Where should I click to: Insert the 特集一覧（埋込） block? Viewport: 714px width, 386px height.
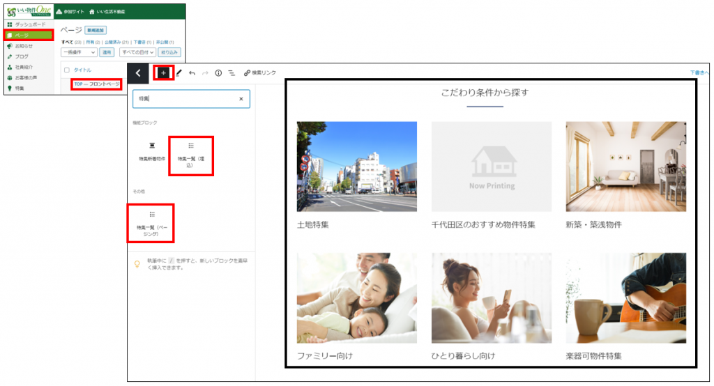click(190, 155)
